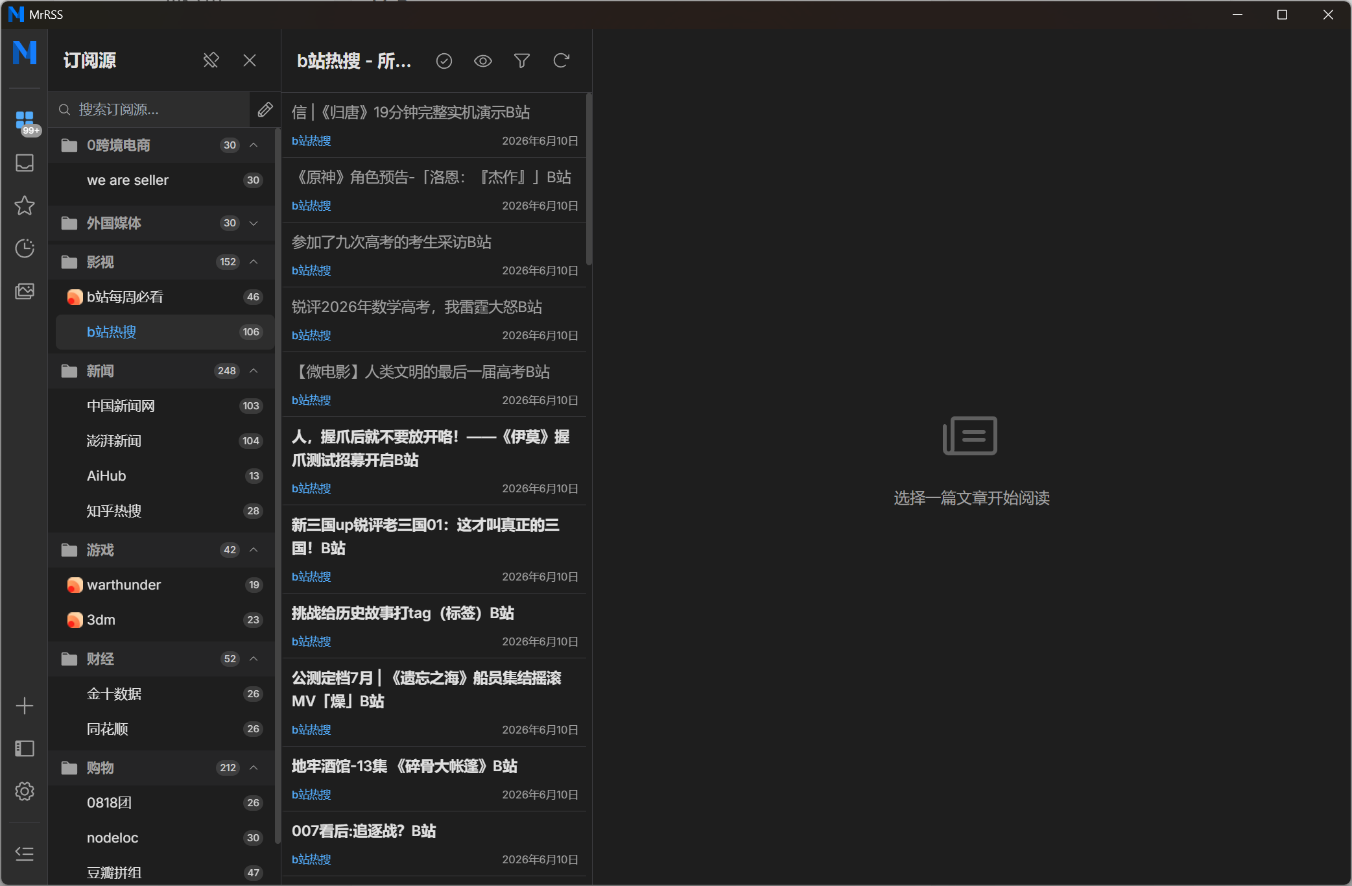Collapse the 游戏 folder

coord(254,550)
